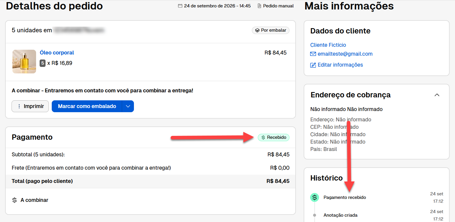This screenshot has height=222, width=455.
Task: Click the Subtotal (5 unidades) label
Action: (38, 155)
